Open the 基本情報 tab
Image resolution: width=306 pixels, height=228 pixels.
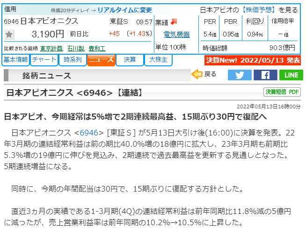(15, 60)
